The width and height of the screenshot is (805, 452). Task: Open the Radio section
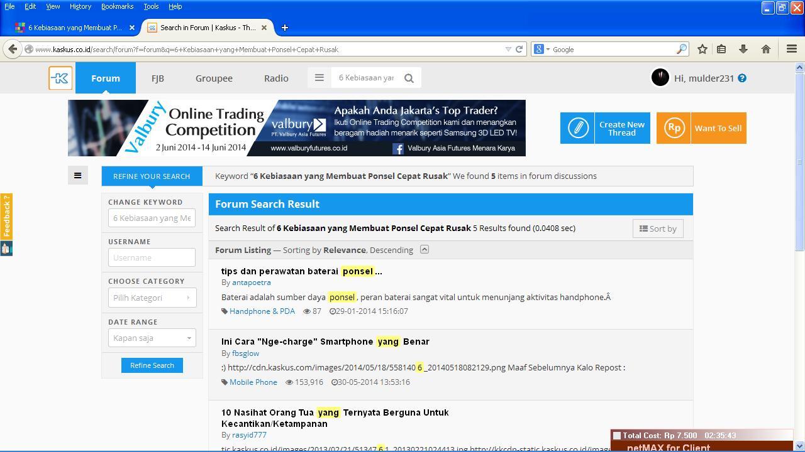tap(276, 78)
